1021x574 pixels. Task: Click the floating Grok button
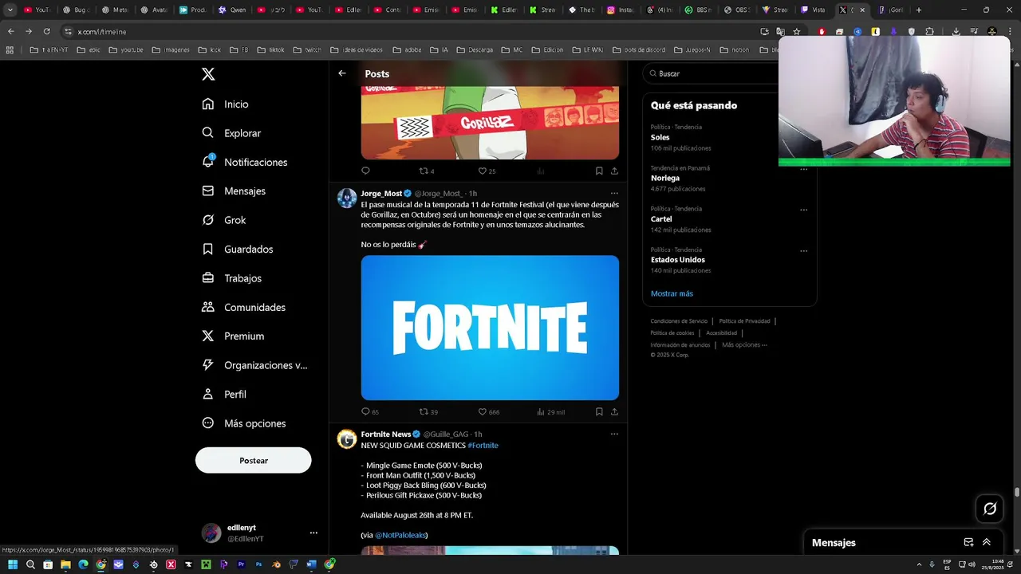(x=990, y=509)
